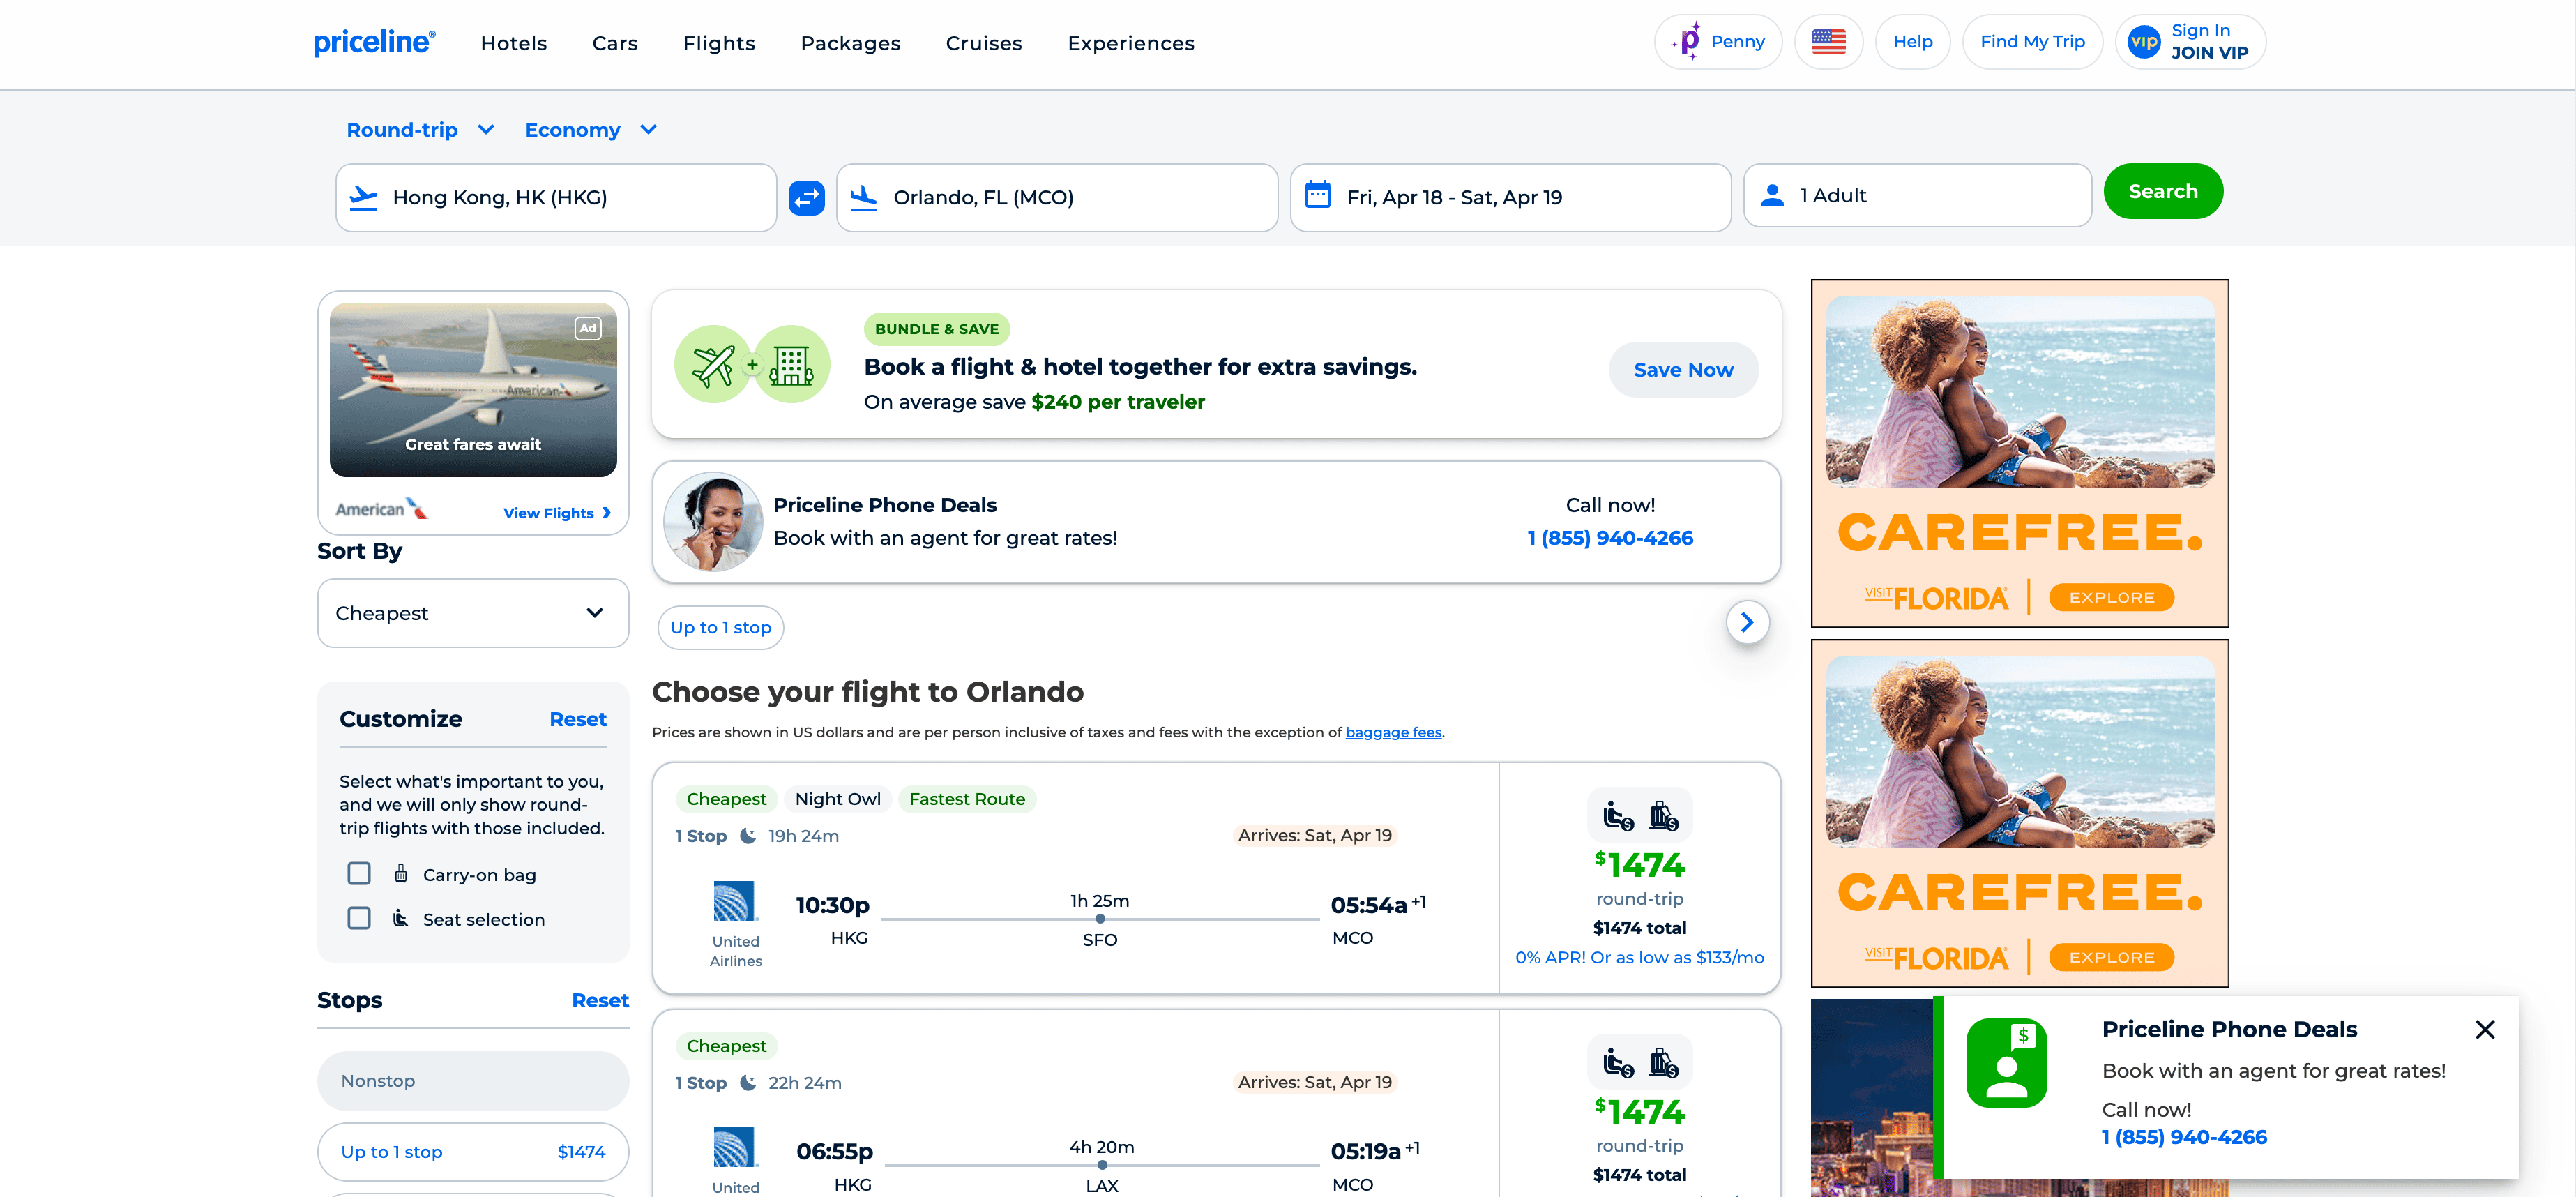Edit the Hong Kong, HK (HKG) origin field
Image resolution: width=2576 pixels, height=1197 pixels.
coord(556,197)
